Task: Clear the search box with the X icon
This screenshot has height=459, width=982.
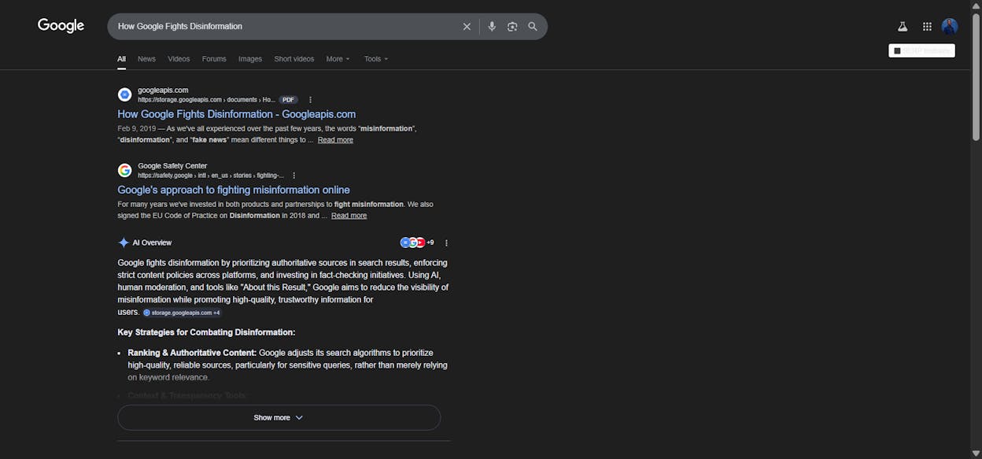Action: pyautogui.click(x=467, y=27)
